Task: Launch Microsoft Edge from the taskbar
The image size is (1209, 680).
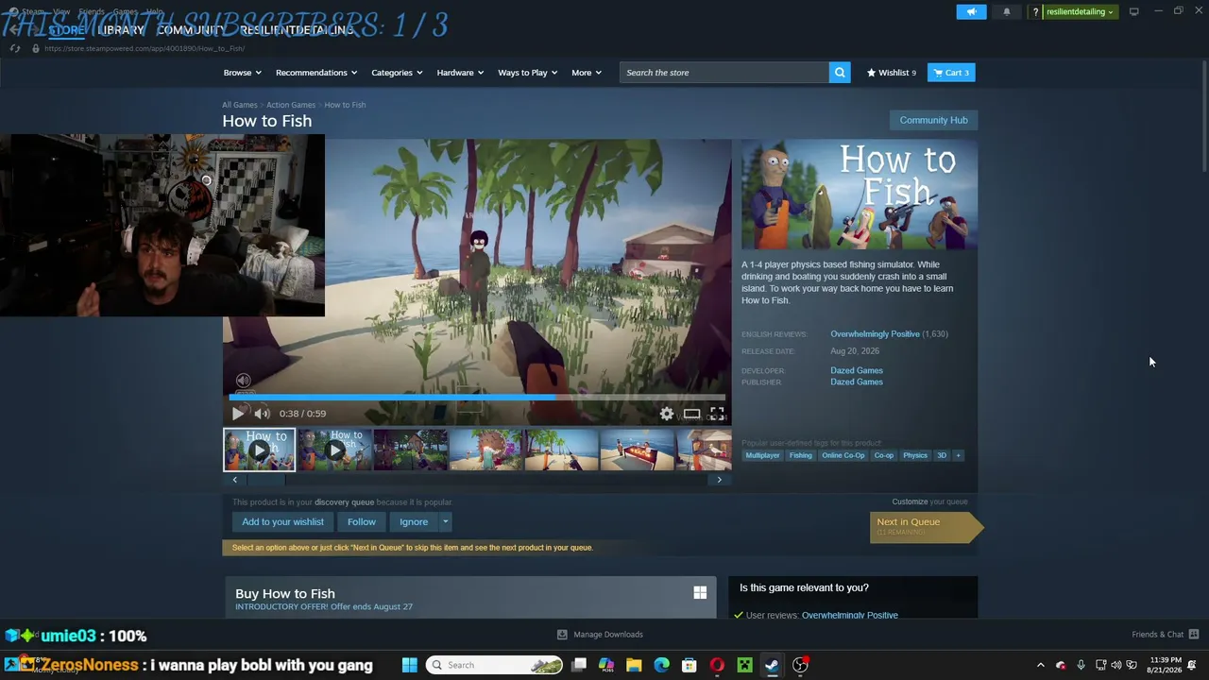Action: (661, 665)
